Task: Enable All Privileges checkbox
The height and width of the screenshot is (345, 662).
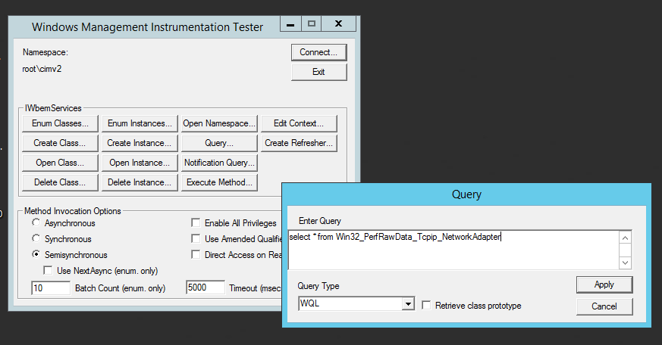Action: 196,223
